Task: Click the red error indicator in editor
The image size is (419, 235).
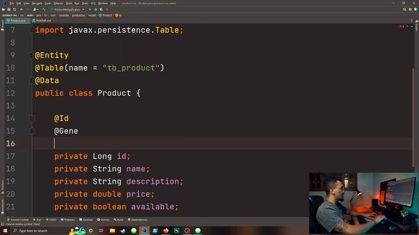Action: tap(401, 27)
